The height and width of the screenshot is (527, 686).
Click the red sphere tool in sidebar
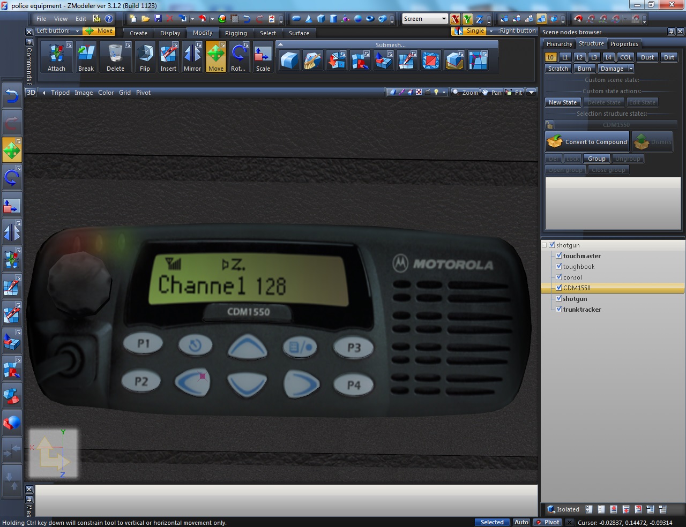[12, 423]
